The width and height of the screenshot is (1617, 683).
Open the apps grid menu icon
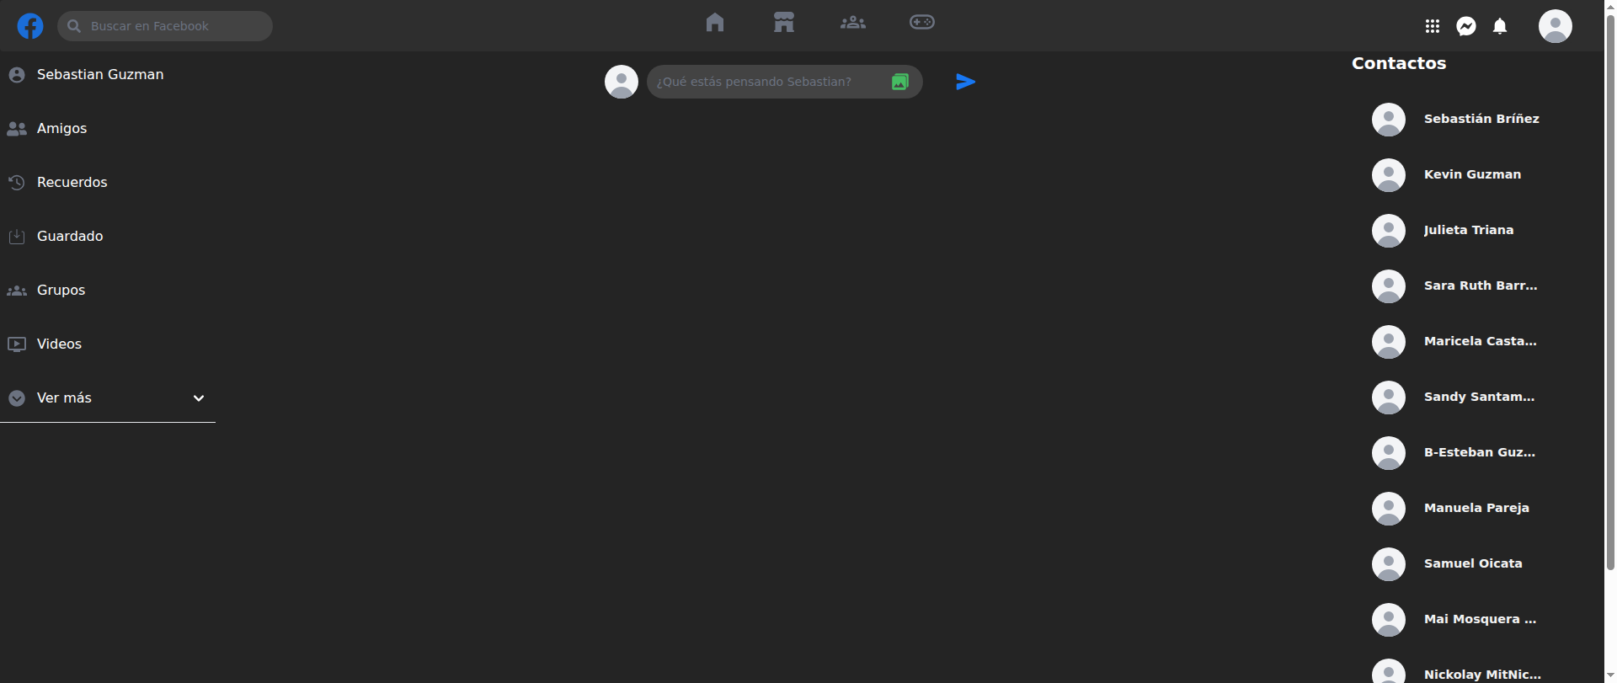(1433, 26)
